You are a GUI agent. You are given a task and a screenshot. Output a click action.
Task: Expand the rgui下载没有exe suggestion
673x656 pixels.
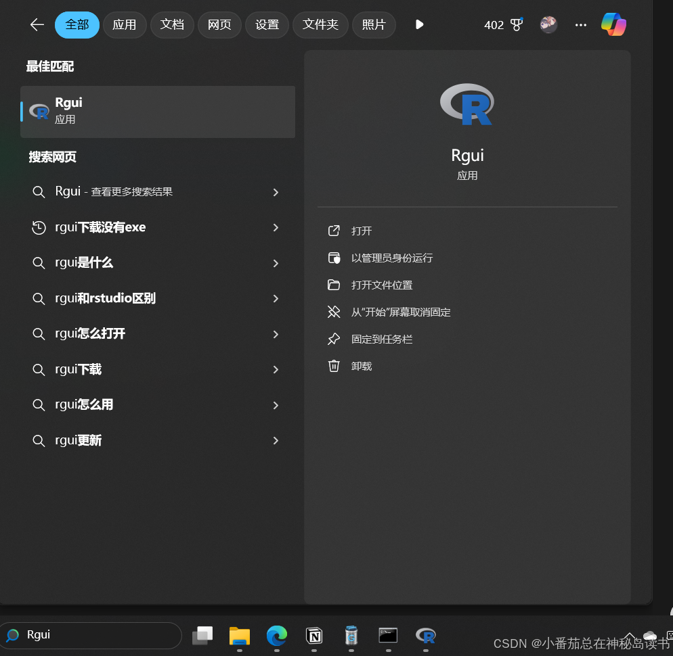click(276, 227)
